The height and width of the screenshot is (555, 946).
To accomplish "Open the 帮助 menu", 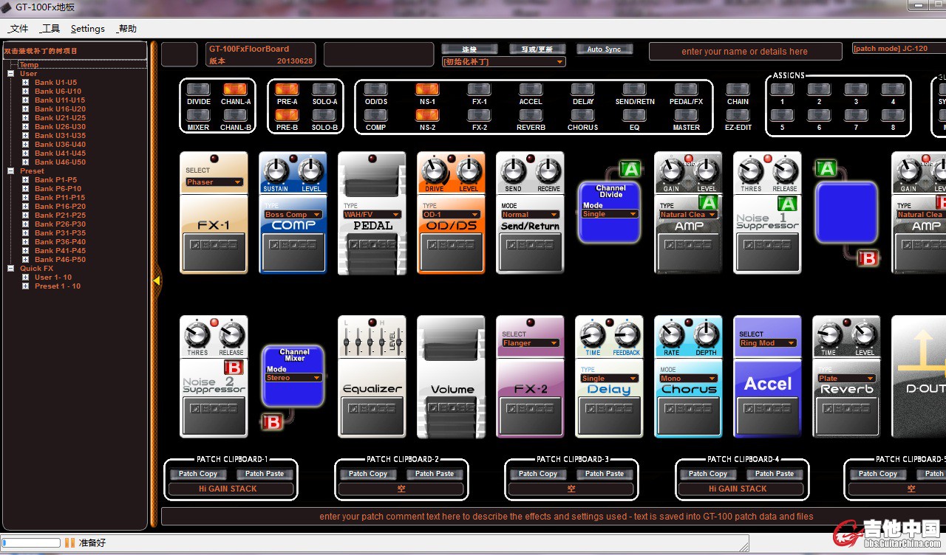I will pyautogui.click(x=126, y=29).
